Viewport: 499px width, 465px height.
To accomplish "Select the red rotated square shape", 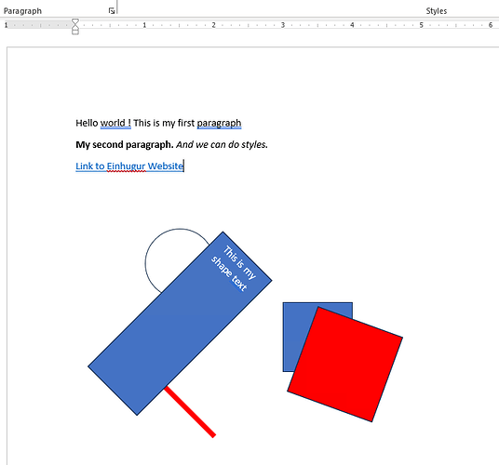I will coord(345,365).
